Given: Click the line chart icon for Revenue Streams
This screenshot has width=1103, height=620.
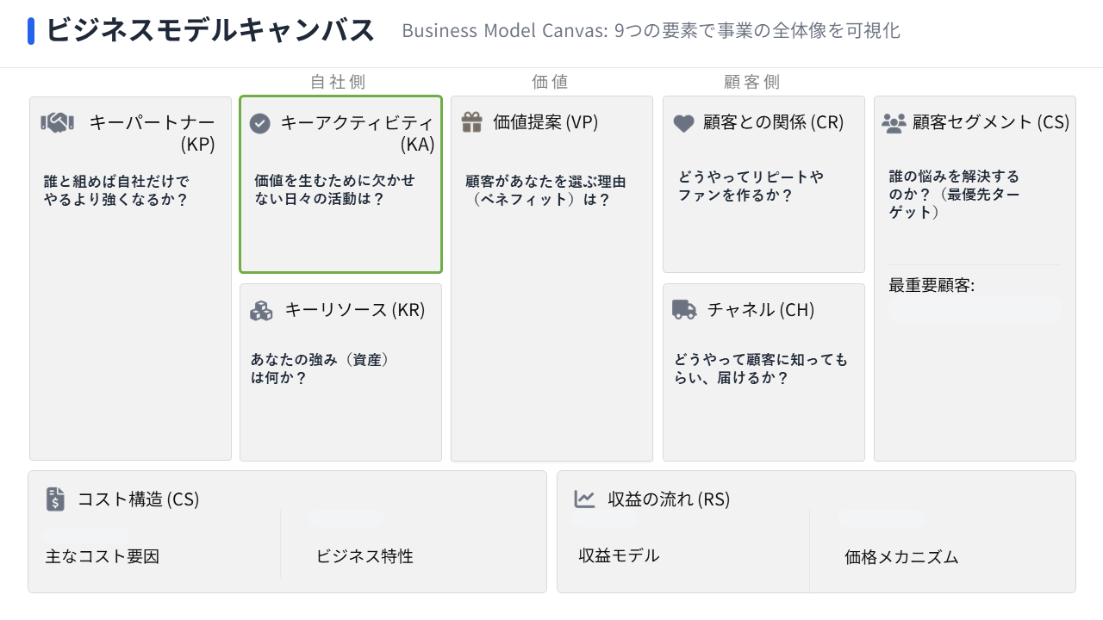Looking at the screenshot, I should click(x=585, y=499).
